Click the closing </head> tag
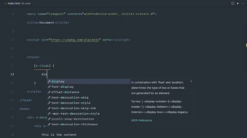This screenshot has height=138, width=247. 26,100
